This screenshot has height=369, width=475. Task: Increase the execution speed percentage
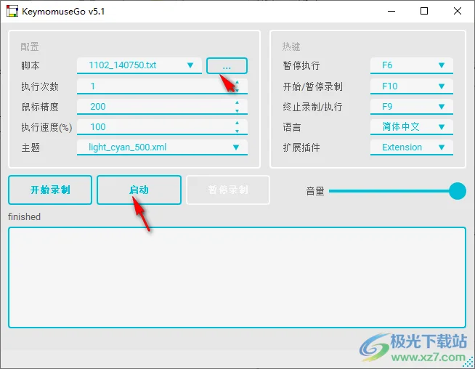pyautogui.click(x=238, y=123)
